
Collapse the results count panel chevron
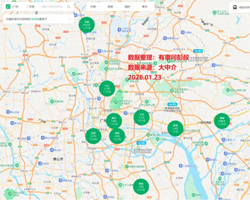click(x=70, y=19)
